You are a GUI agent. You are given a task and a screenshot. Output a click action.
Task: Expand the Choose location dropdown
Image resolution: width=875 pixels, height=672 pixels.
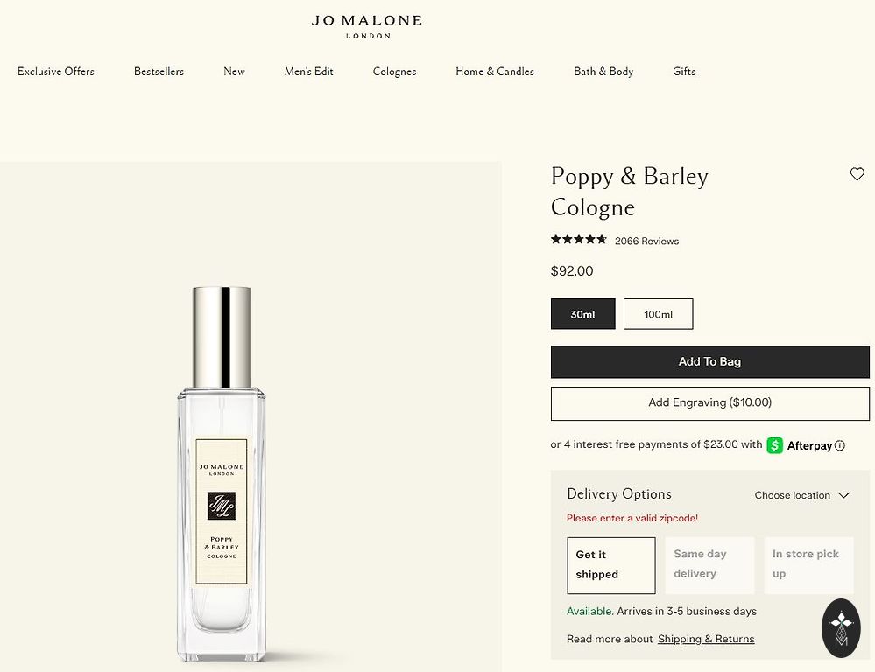801,495
